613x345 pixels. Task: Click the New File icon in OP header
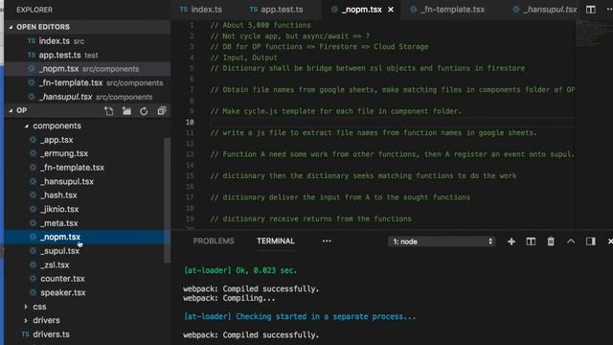(108, 111)
